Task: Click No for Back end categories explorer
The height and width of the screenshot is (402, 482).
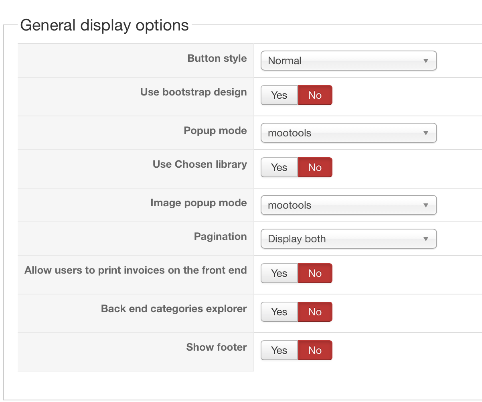Action: (315, 312)
